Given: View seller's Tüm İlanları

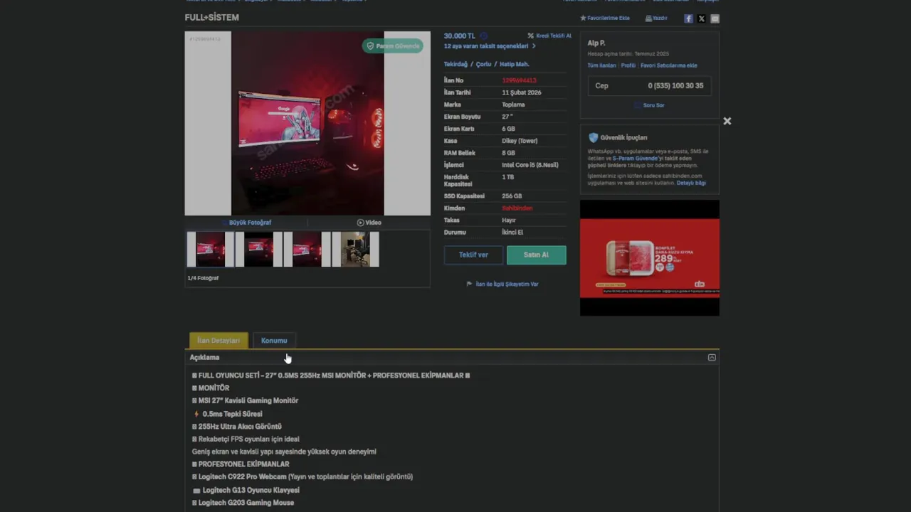Looking at the screenshot, I should tap(601, 65).
